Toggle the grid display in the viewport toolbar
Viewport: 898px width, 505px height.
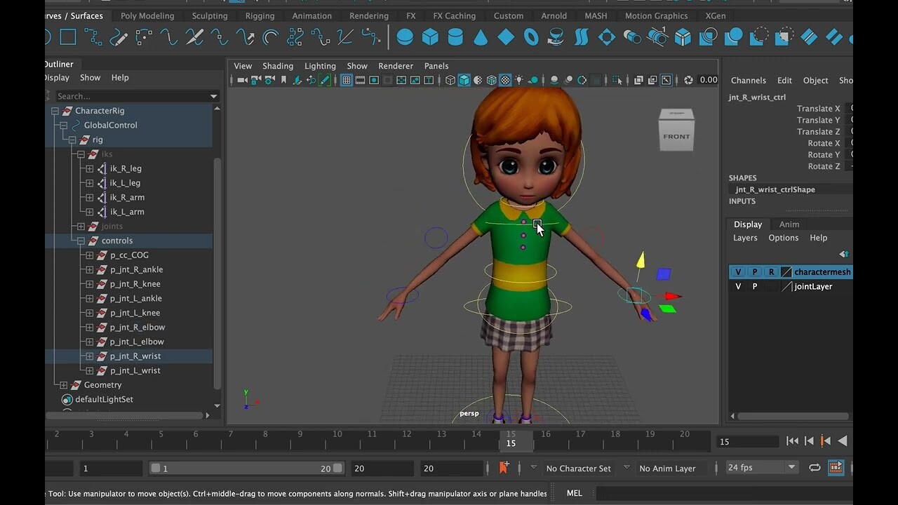pyautogui.click(x=346, y=79)
